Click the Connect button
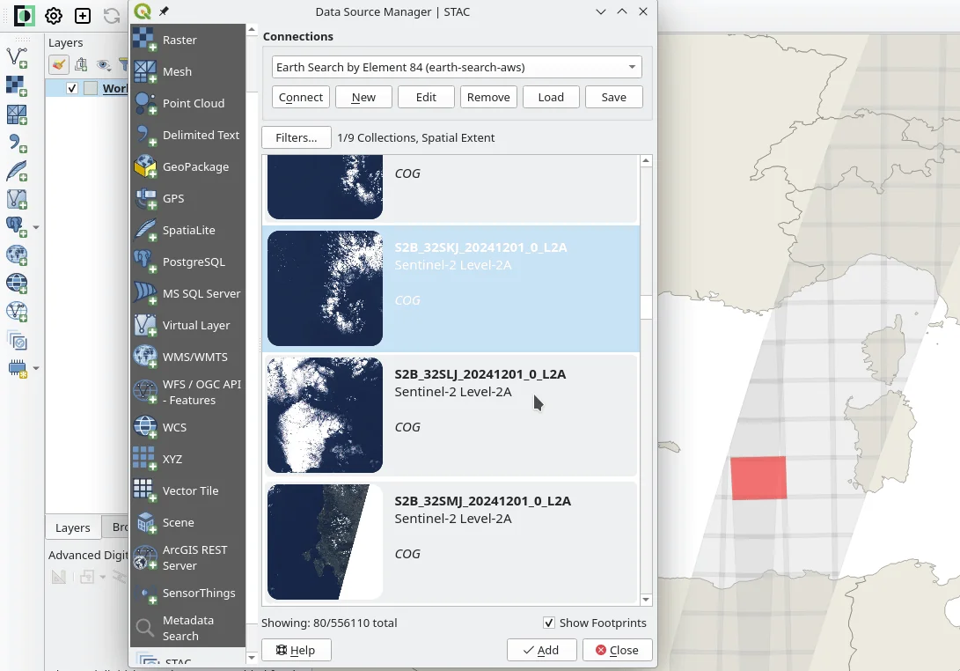 click(x=301, y=98)
